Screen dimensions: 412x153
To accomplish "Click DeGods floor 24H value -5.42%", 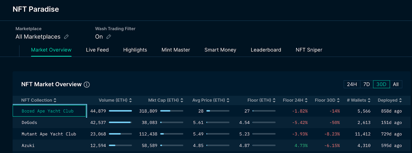I will coord(300,122).
